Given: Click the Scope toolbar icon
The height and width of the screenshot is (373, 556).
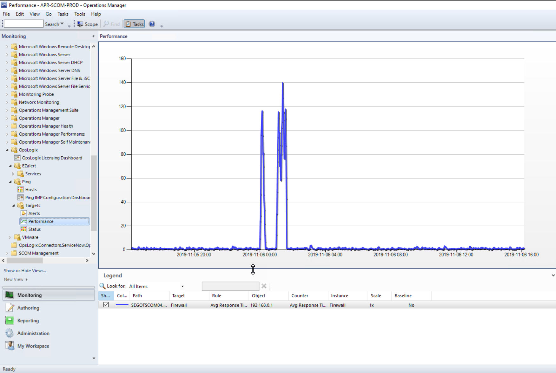Looking at the screenshot, I should [x=87, y=24].
